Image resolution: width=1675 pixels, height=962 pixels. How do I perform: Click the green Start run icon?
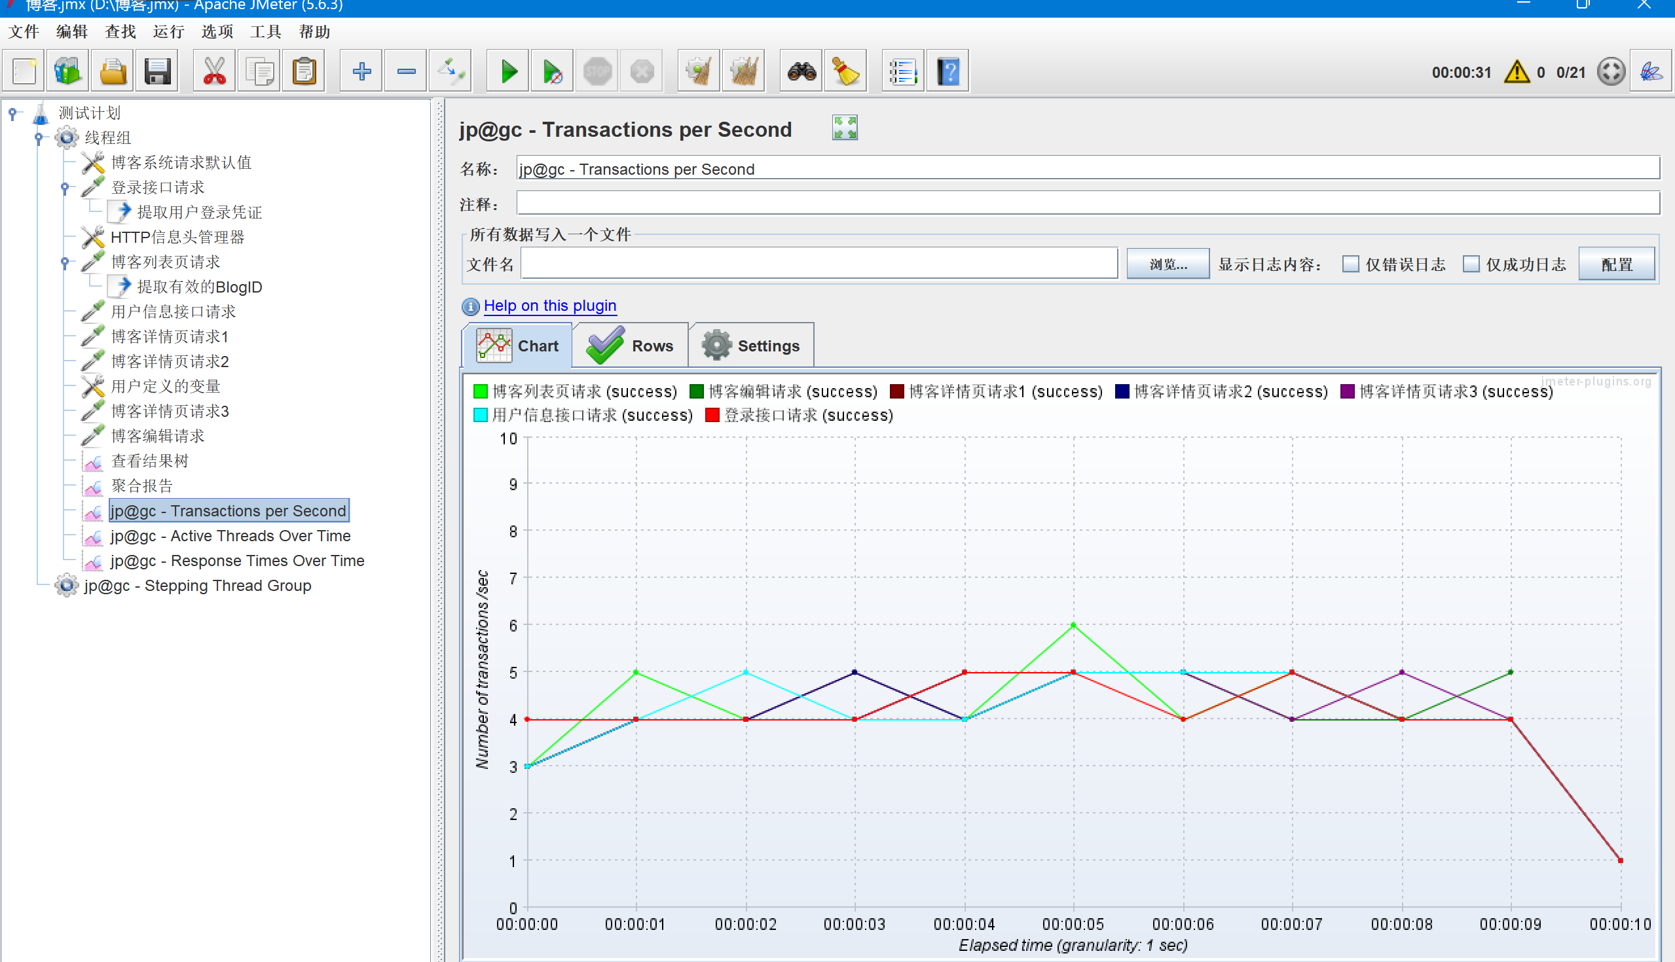(507, 71)
